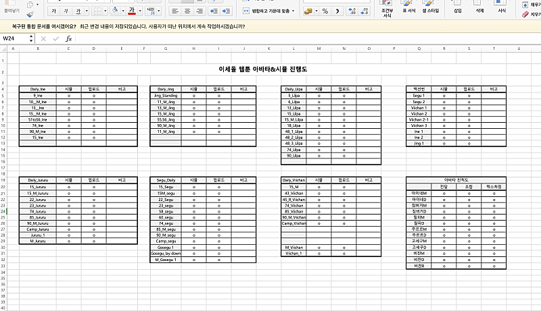
Task: Click the title cell '이세돌 웹툰 아바타&시뮬 진행도'
Action: click(x=263, y=69)
